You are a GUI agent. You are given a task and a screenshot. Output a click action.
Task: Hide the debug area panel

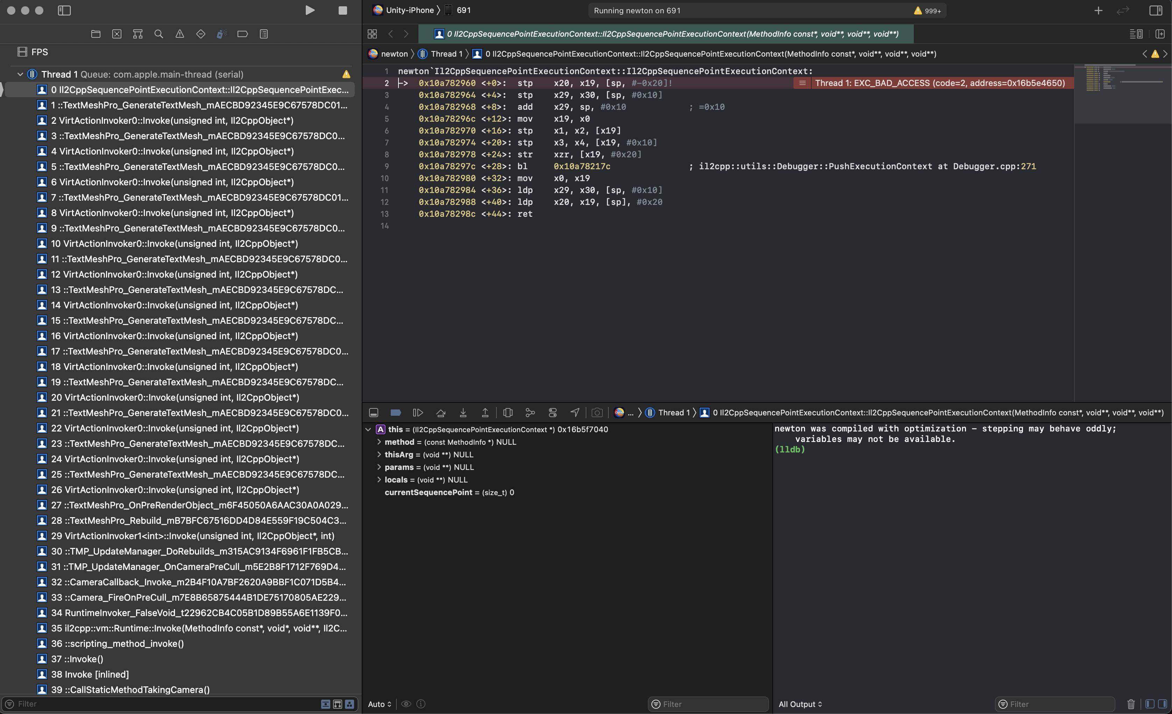click(373, 413)
